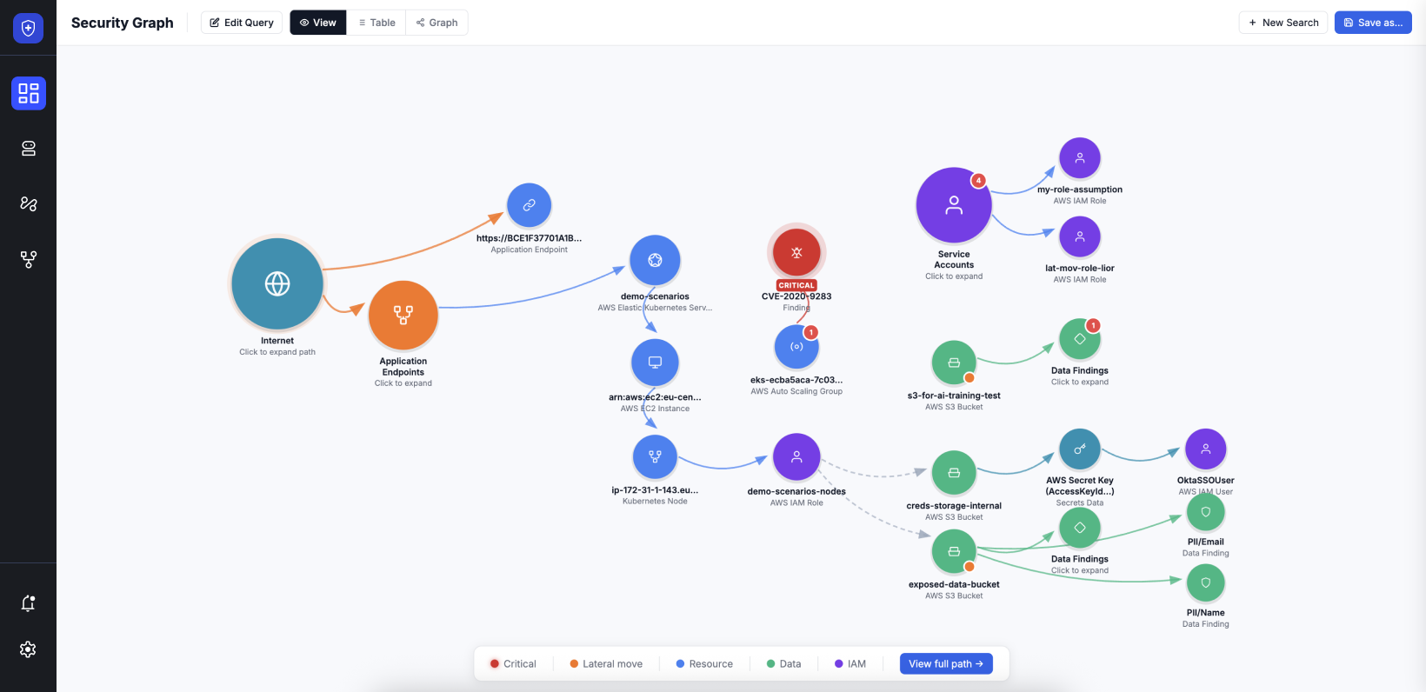
Task: Select the ip-172-31-1-143 Kubernetes node icon
Action: 655,456
